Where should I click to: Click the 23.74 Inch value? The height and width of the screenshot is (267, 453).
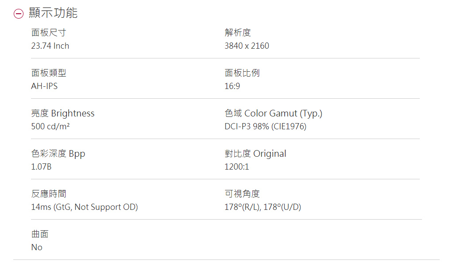tap(50, 46)
